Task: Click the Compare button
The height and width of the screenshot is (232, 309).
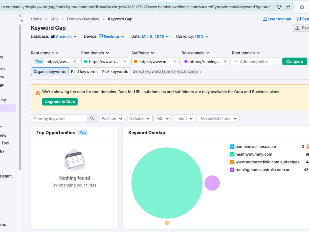Action: point(294,61)
